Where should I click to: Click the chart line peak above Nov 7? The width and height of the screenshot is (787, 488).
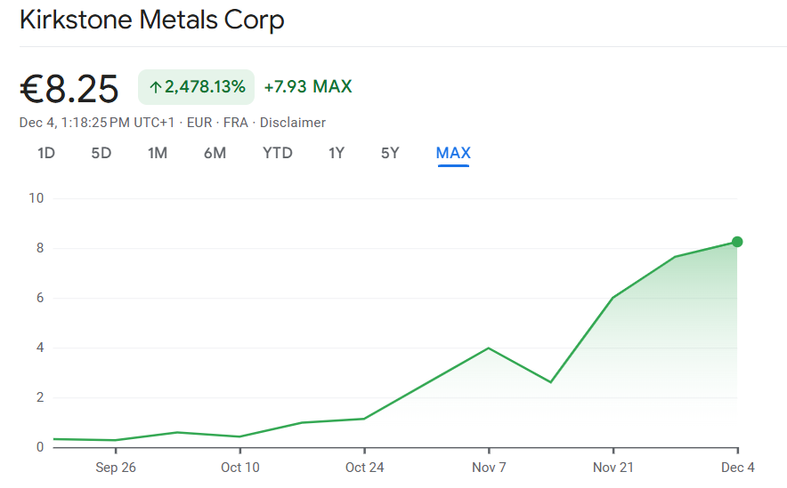(x=489, y=348)
